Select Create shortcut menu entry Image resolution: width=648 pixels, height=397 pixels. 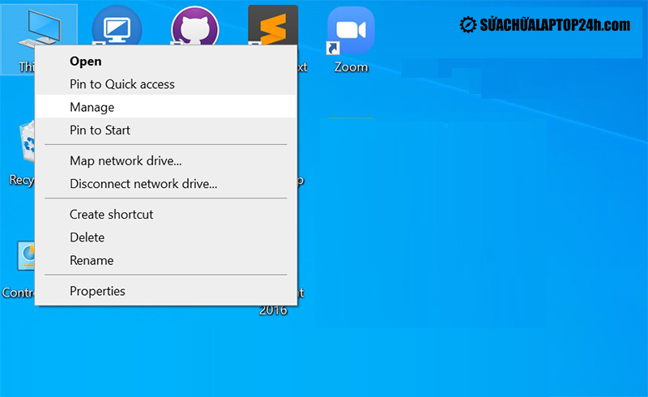tap(166, 214)
